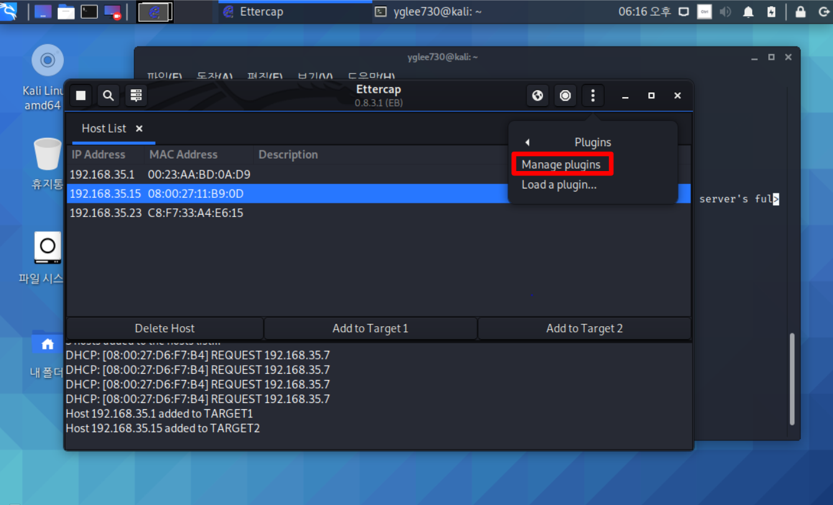The width and height of the screenshot is (833, 505).
Task: Maximize the Ettercap window
Action: [x=651, y=96]
